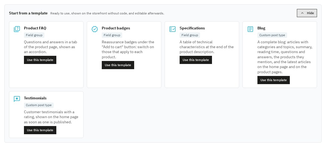This screenshot has height=147, width=326.
Task: Use the Testimonials template
Action: click(x=40, y=130)
